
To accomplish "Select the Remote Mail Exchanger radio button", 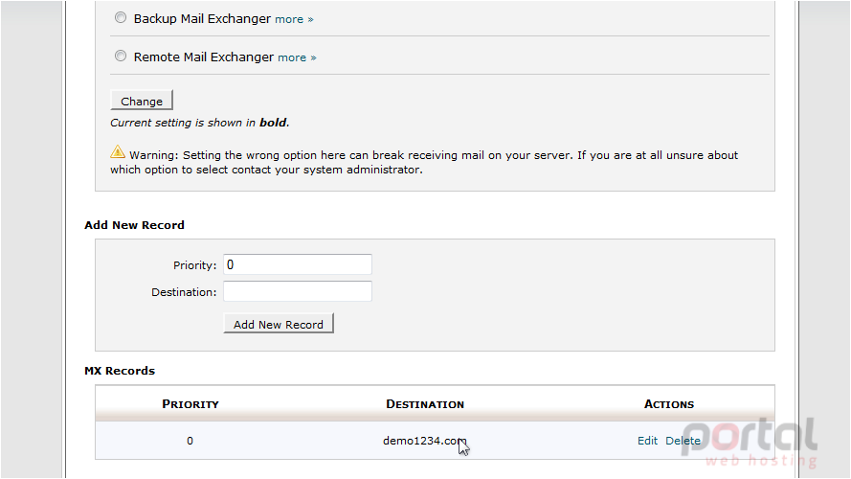I will point(121,56).
